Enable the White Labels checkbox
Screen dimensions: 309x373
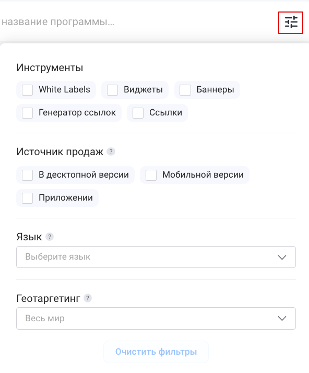(27, 90)
